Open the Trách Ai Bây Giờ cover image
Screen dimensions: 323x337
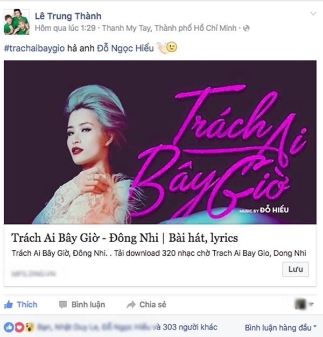coord(160,142)
